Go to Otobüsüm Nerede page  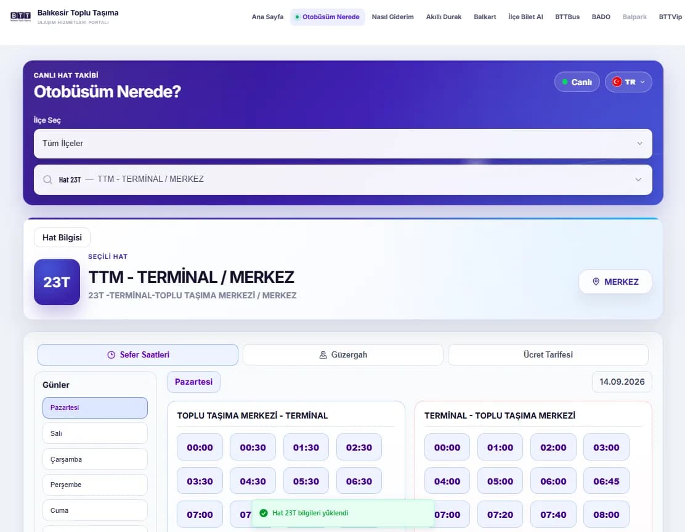click(328, 17)
